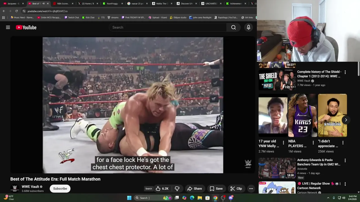Show next shorts with arrow

tap(346, 120)
